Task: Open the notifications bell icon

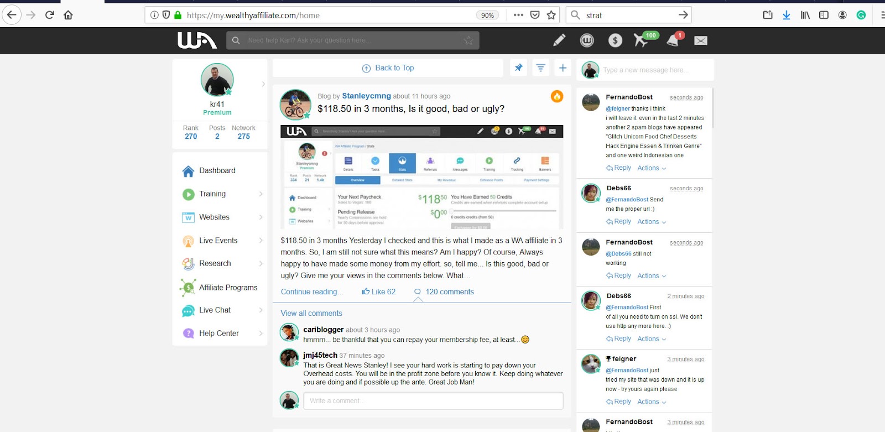Action: [x=673, y=40]
